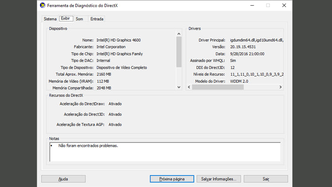
Task: Click the '2048 MB' shared memory value
Action: click(104, 88)
